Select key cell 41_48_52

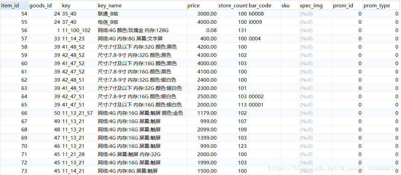(79, 47)
